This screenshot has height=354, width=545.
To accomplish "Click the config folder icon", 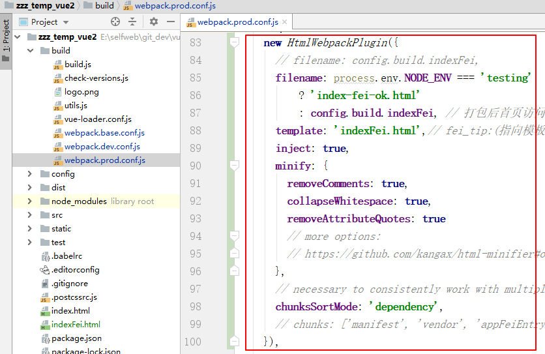I will point(45,174).
